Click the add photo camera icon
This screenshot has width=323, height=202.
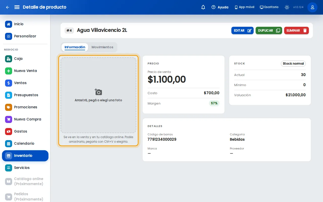pos(98,92)
